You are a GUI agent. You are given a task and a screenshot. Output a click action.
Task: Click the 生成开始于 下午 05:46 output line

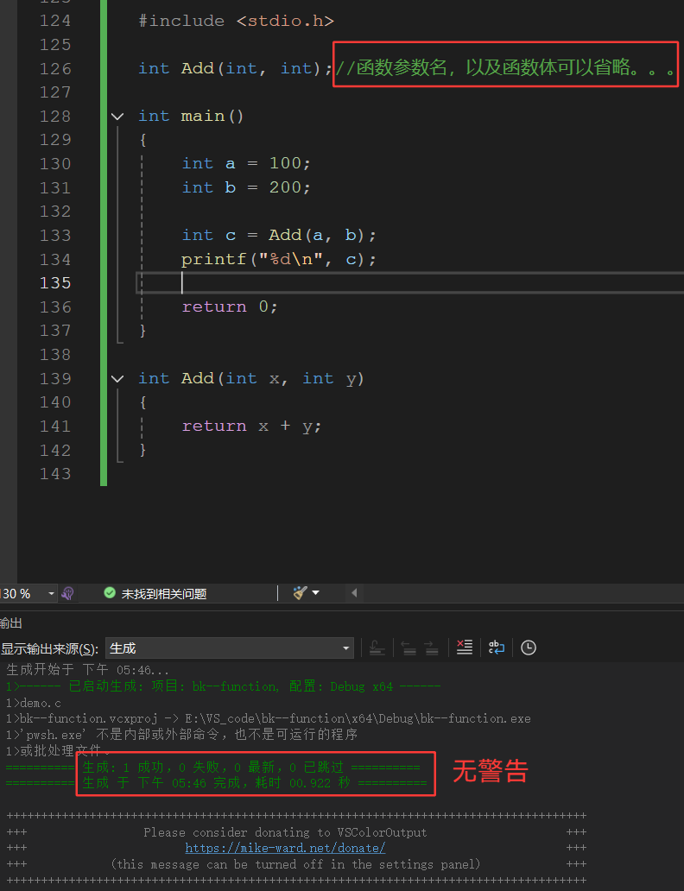tap(87, 671)
